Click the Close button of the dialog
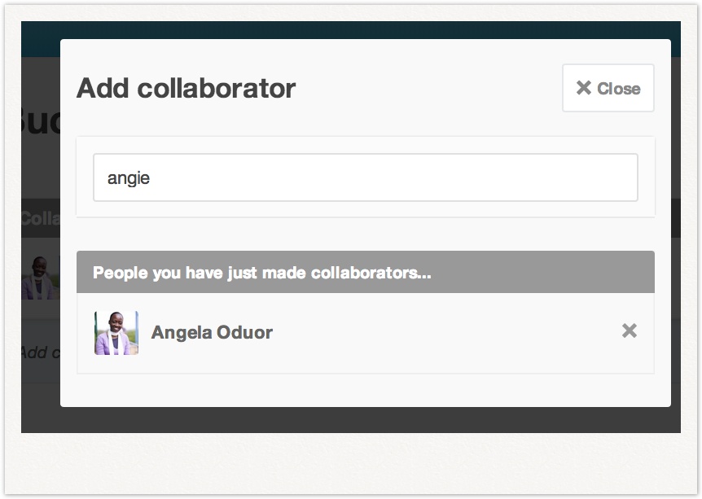Screen dimensions: 702x499 click(608, 88)
